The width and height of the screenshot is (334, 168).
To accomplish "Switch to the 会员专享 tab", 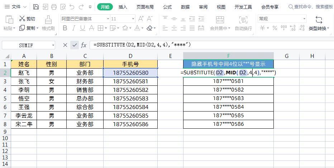I will point(270,7).
